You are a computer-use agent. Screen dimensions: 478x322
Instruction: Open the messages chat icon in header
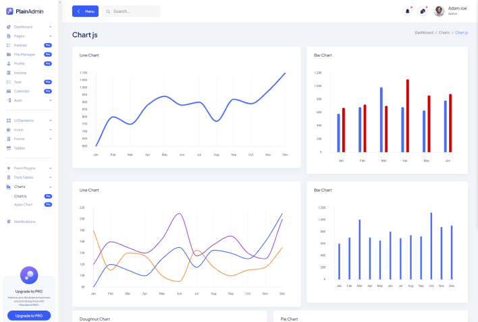[x=423, y=11]
